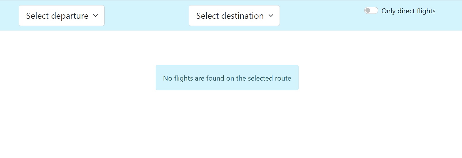
Task: Toggle the Only direct flights switch
Action: pos(371,11)
